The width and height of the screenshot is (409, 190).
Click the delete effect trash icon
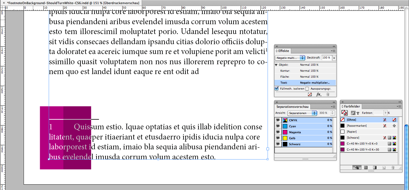click(328, 94)
